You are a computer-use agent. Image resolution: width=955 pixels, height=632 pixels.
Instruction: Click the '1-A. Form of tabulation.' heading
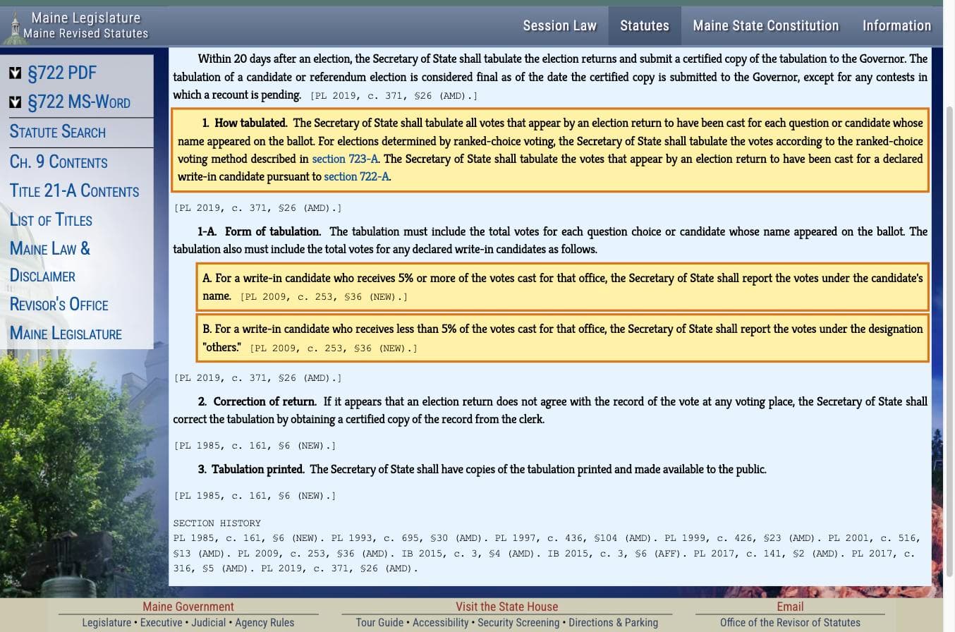coord(259,231)
